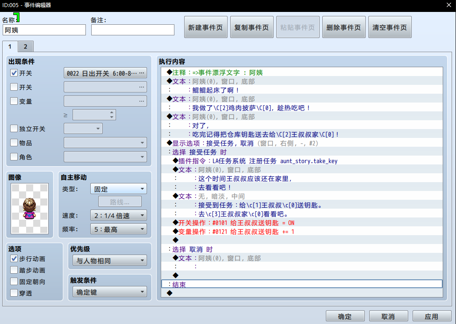Viewport: 456px width, 324px height.
Task: Click the 应用 button
Action: click(432, 316)
